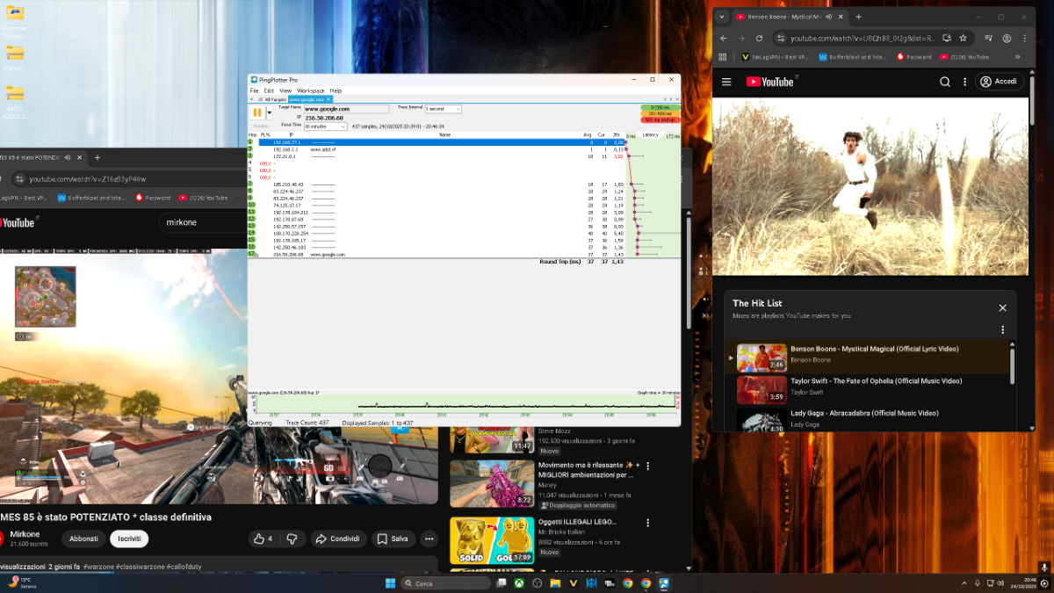Select hop 1 row 192.168.77.1
The image size is (1054, 593).
(287, 141)
